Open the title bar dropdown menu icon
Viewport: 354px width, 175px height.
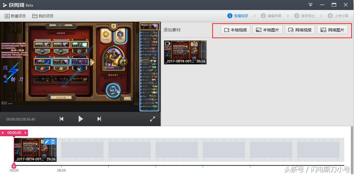click(x=311, y=5)
